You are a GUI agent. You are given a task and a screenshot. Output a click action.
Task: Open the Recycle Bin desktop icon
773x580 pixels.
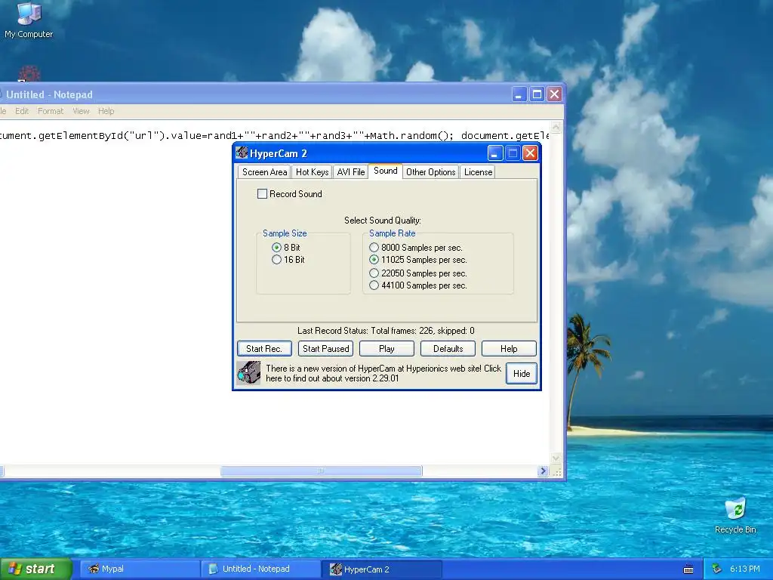pos(735,516)
